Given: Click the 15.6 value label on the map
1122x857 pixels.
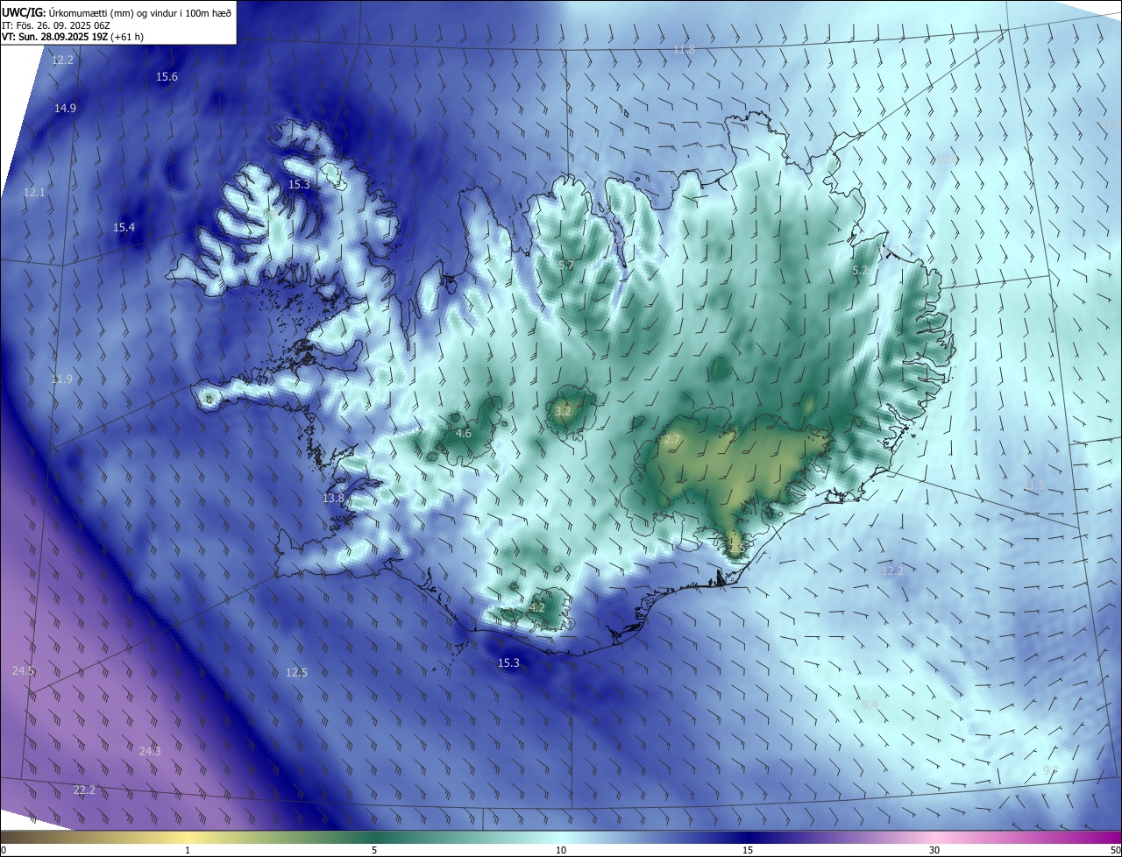Looking at the screenshot, I should 167,77.
